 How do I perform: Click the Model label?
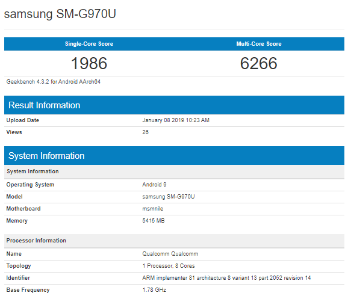click(14, 197)
